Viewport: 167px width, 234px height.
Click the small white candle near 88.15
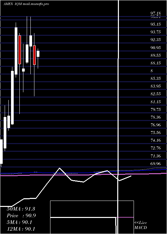pos(23,70)
